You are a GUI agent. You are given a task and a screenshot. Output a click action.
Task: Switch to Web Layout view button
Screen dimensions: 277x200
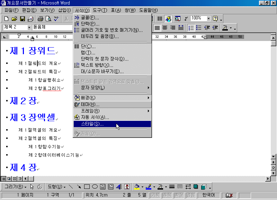tap(9, 178)
